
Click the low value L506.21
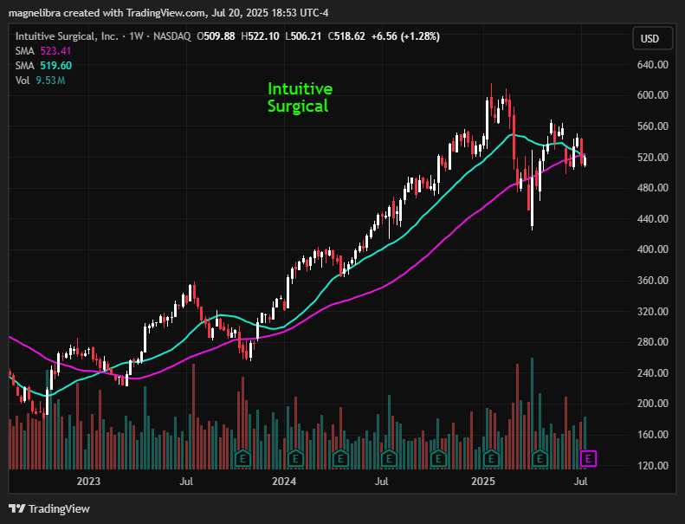303,36
